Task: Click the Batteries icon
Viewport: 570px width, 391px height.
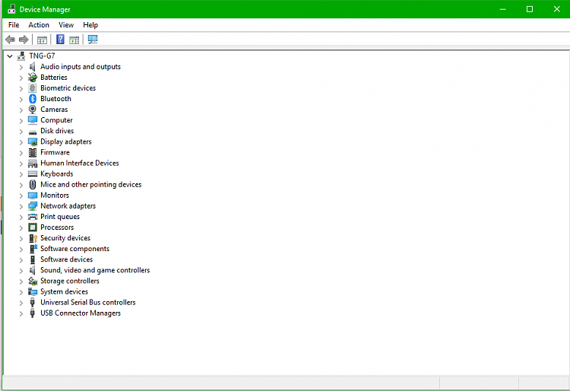Action: tap(33, 77)
